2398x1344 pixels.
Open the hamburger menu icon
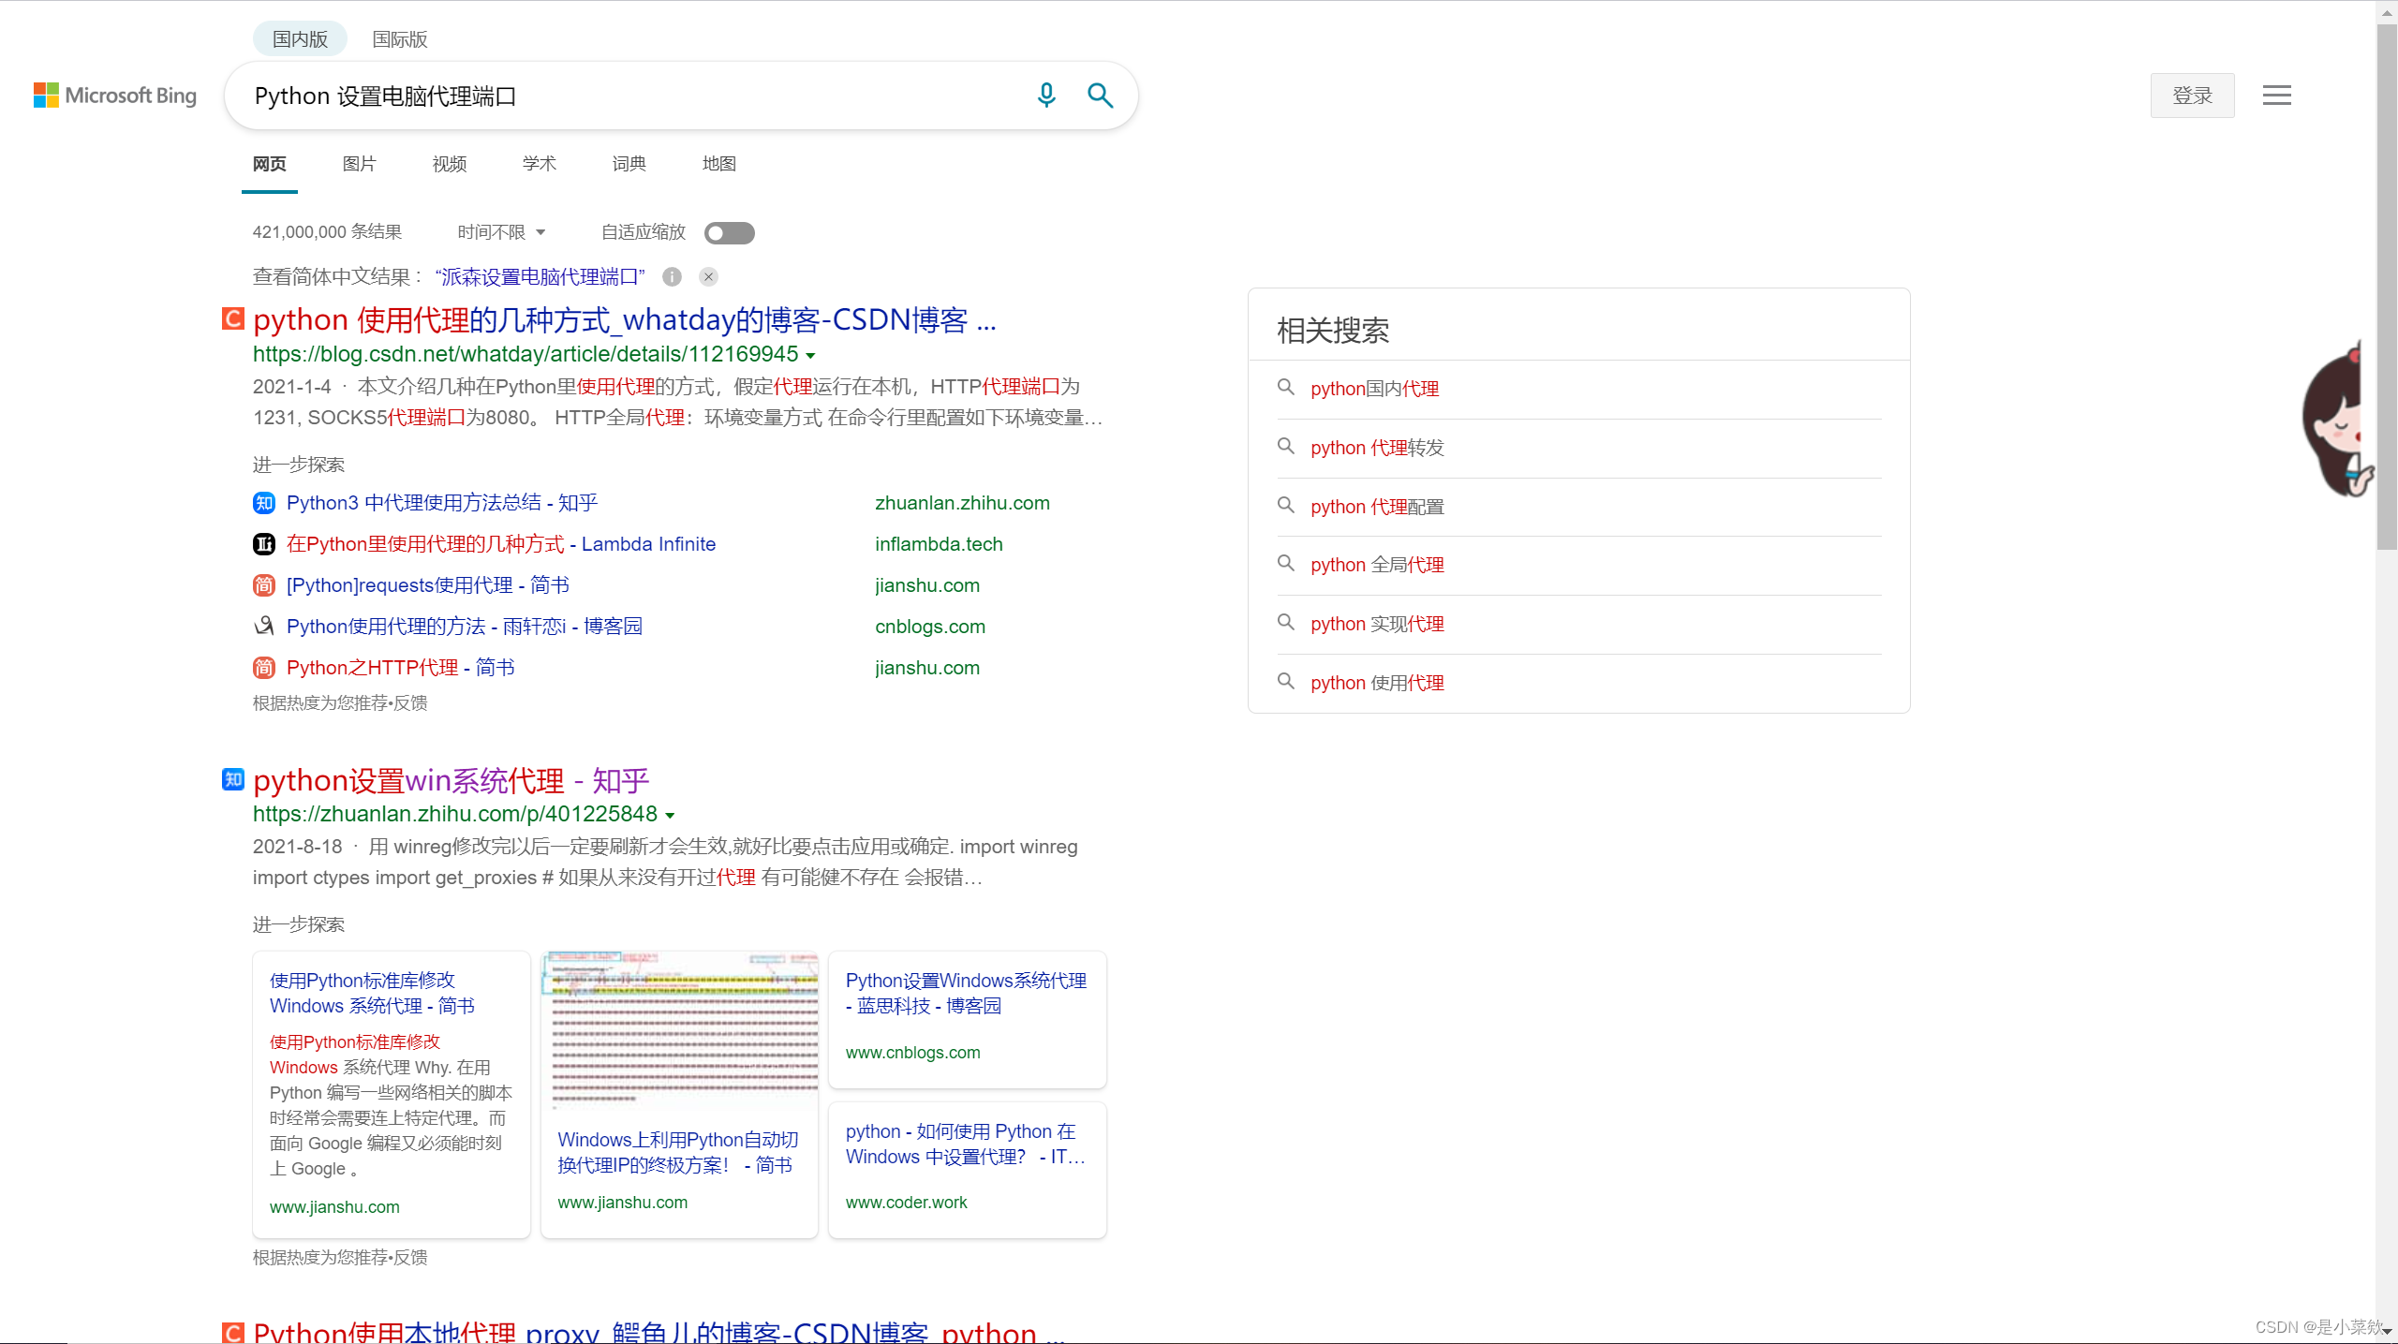2276,96
